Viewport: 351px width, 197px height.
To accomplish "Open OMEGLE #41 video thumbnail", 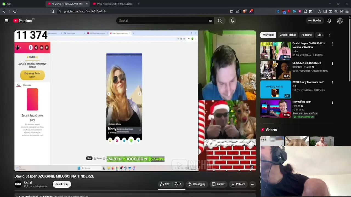I will pos(276,50).
